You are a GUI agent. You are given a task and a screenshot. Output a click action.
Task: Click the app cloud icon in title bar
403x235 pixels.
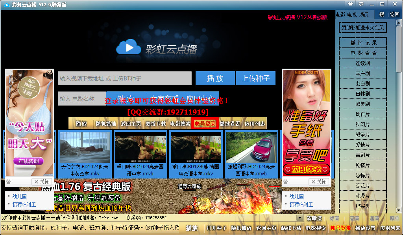tap(7, 5)
